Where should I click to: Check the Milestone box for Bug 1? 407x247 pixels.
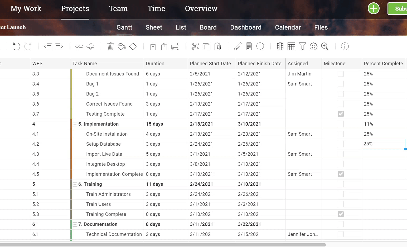click(341, 84)
